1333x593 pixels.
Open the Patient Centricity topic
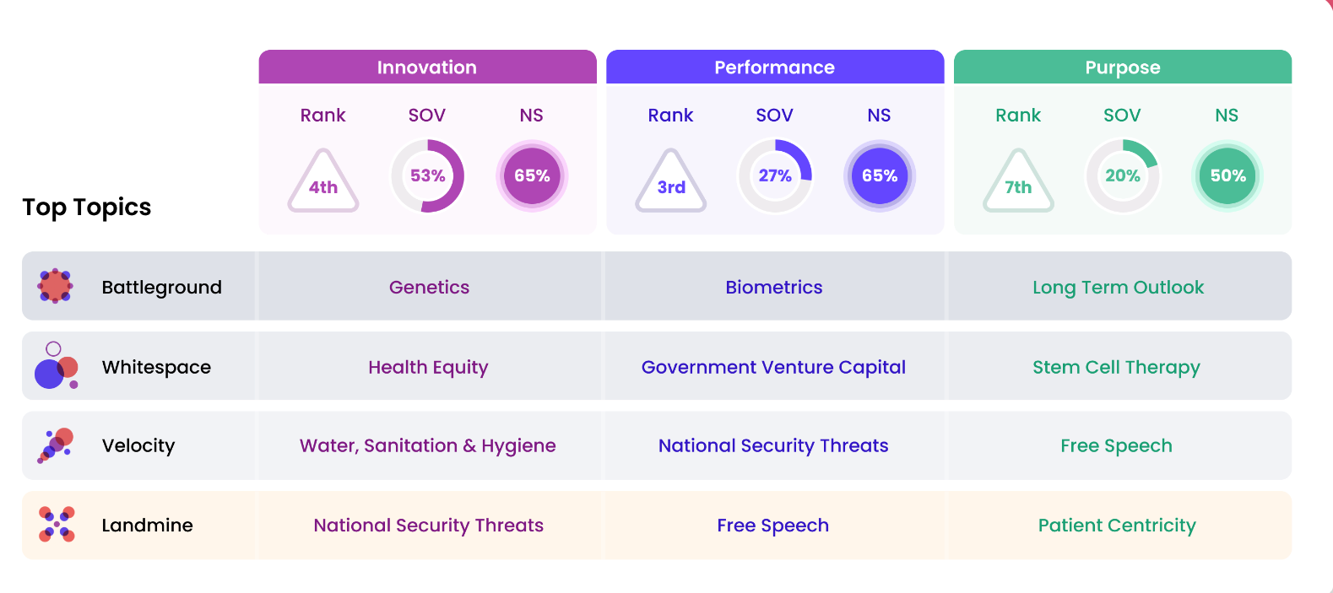point(1117,526)
